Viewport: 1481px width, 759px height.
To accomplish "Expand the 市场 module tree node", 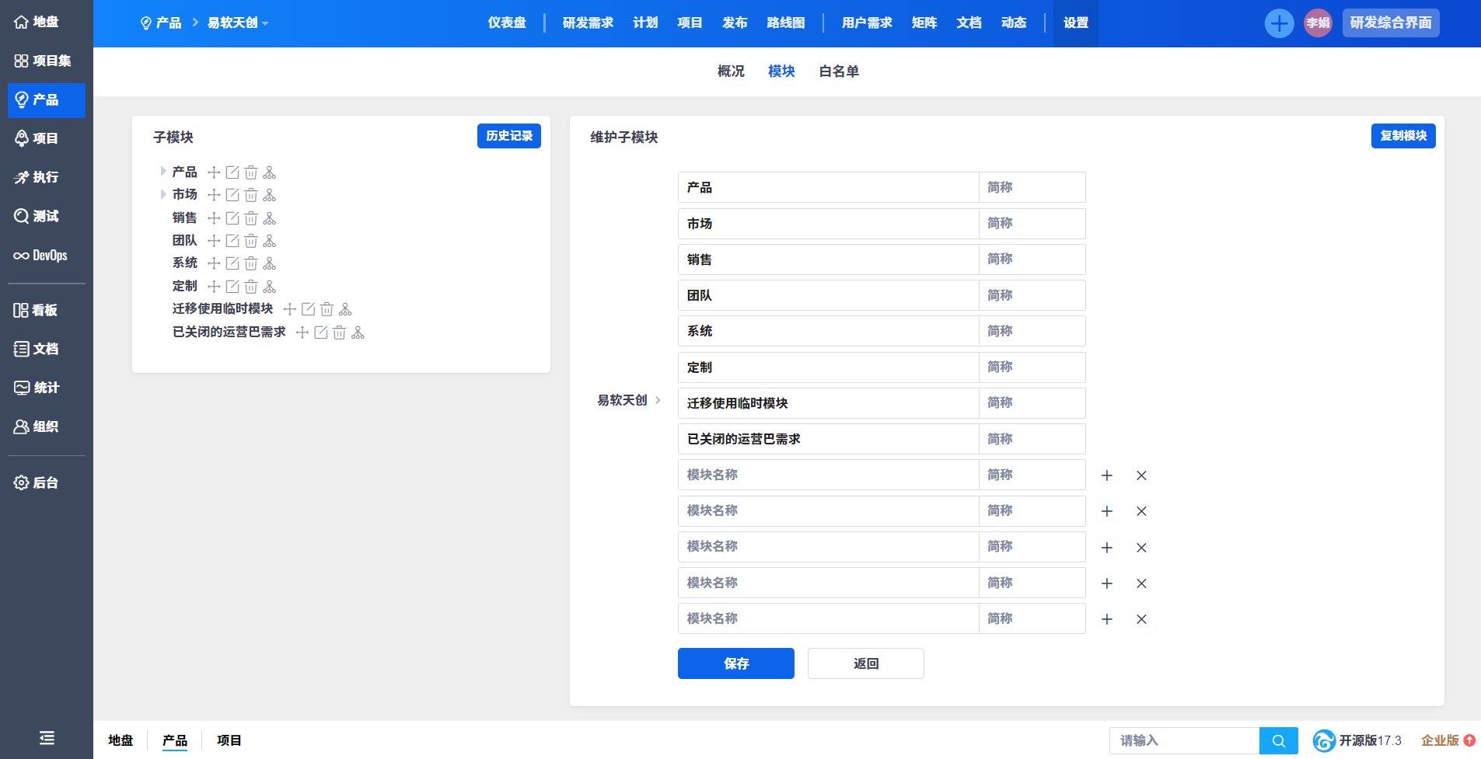I will pyautogui.click(x=163, y=194).
